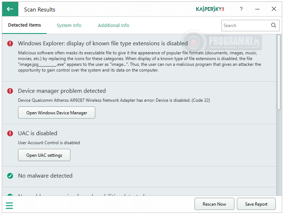The width and height of the screenshot is (284, 215).
Task: Open help via the question mark icon
Action: (x=241, y=9)
